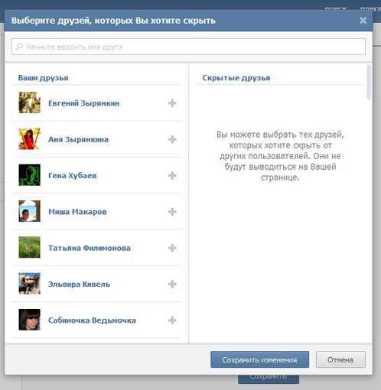Click plus icon beside Гена Хубаев
381x390 pixels.
pos(172,175)
